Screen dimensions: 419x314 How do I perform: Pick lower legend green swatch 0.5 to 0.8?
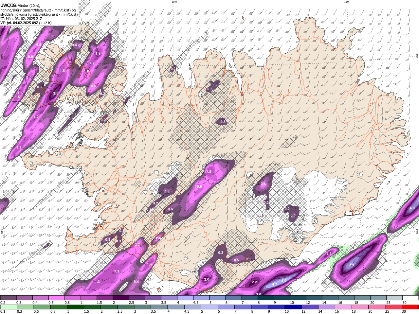coord(42,307)
